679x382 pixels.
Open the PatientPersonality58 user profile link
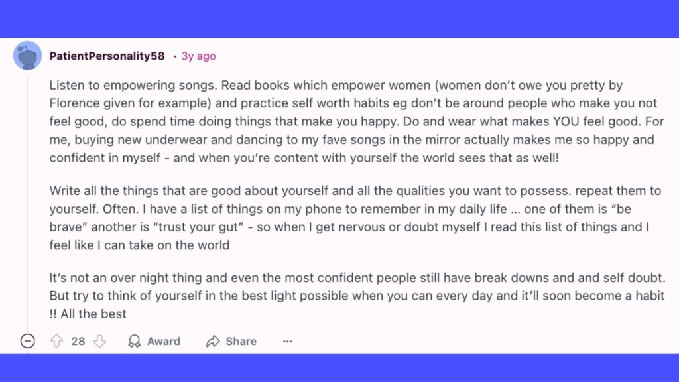[107, 56]
